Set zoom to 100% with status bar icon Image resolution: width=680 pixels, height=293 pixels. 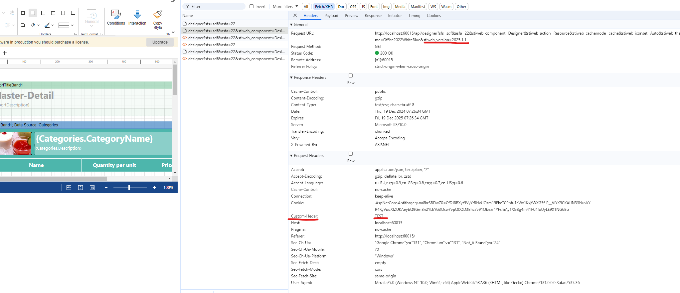click(92, 188)
